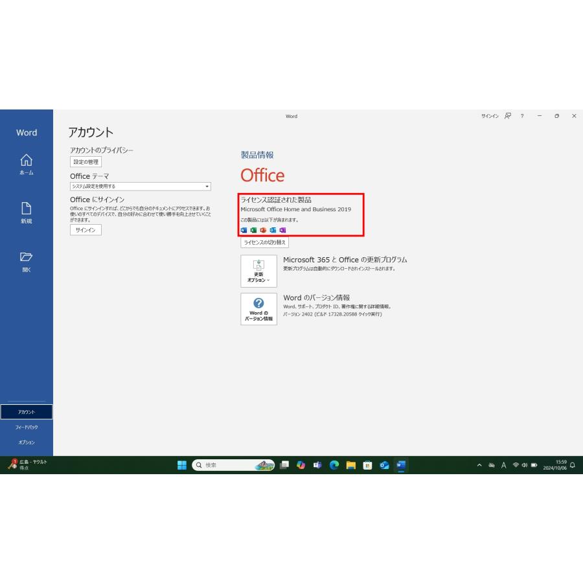
Task: Open the Windows Start menu
Action: click(182, 465)
